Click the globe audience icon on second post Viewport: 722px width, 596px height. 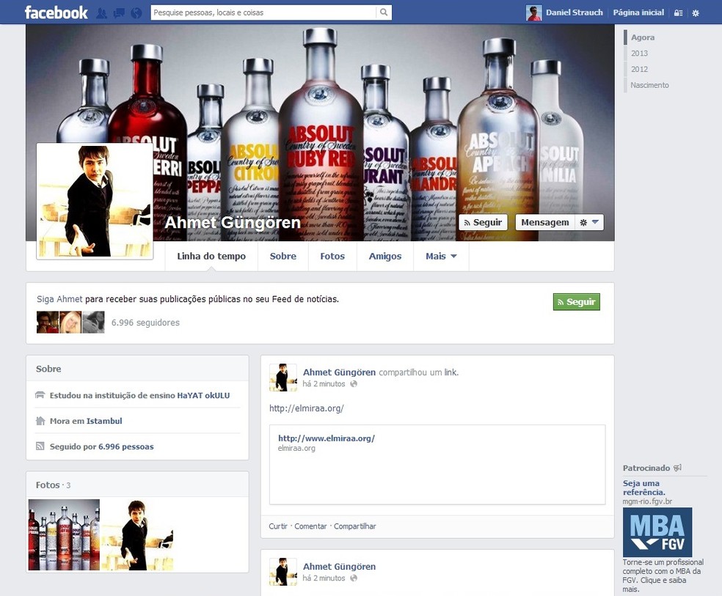[354, 578]
